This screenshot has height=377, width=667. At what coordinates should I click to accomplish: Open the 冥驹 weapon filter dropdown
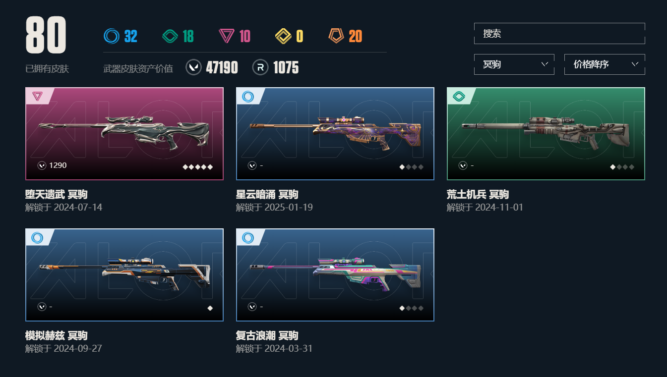(x=514, y=64)
